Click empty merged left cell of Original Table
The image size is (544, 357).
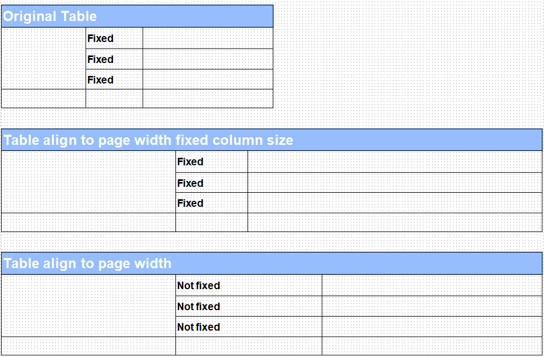(x=44, y=59)
